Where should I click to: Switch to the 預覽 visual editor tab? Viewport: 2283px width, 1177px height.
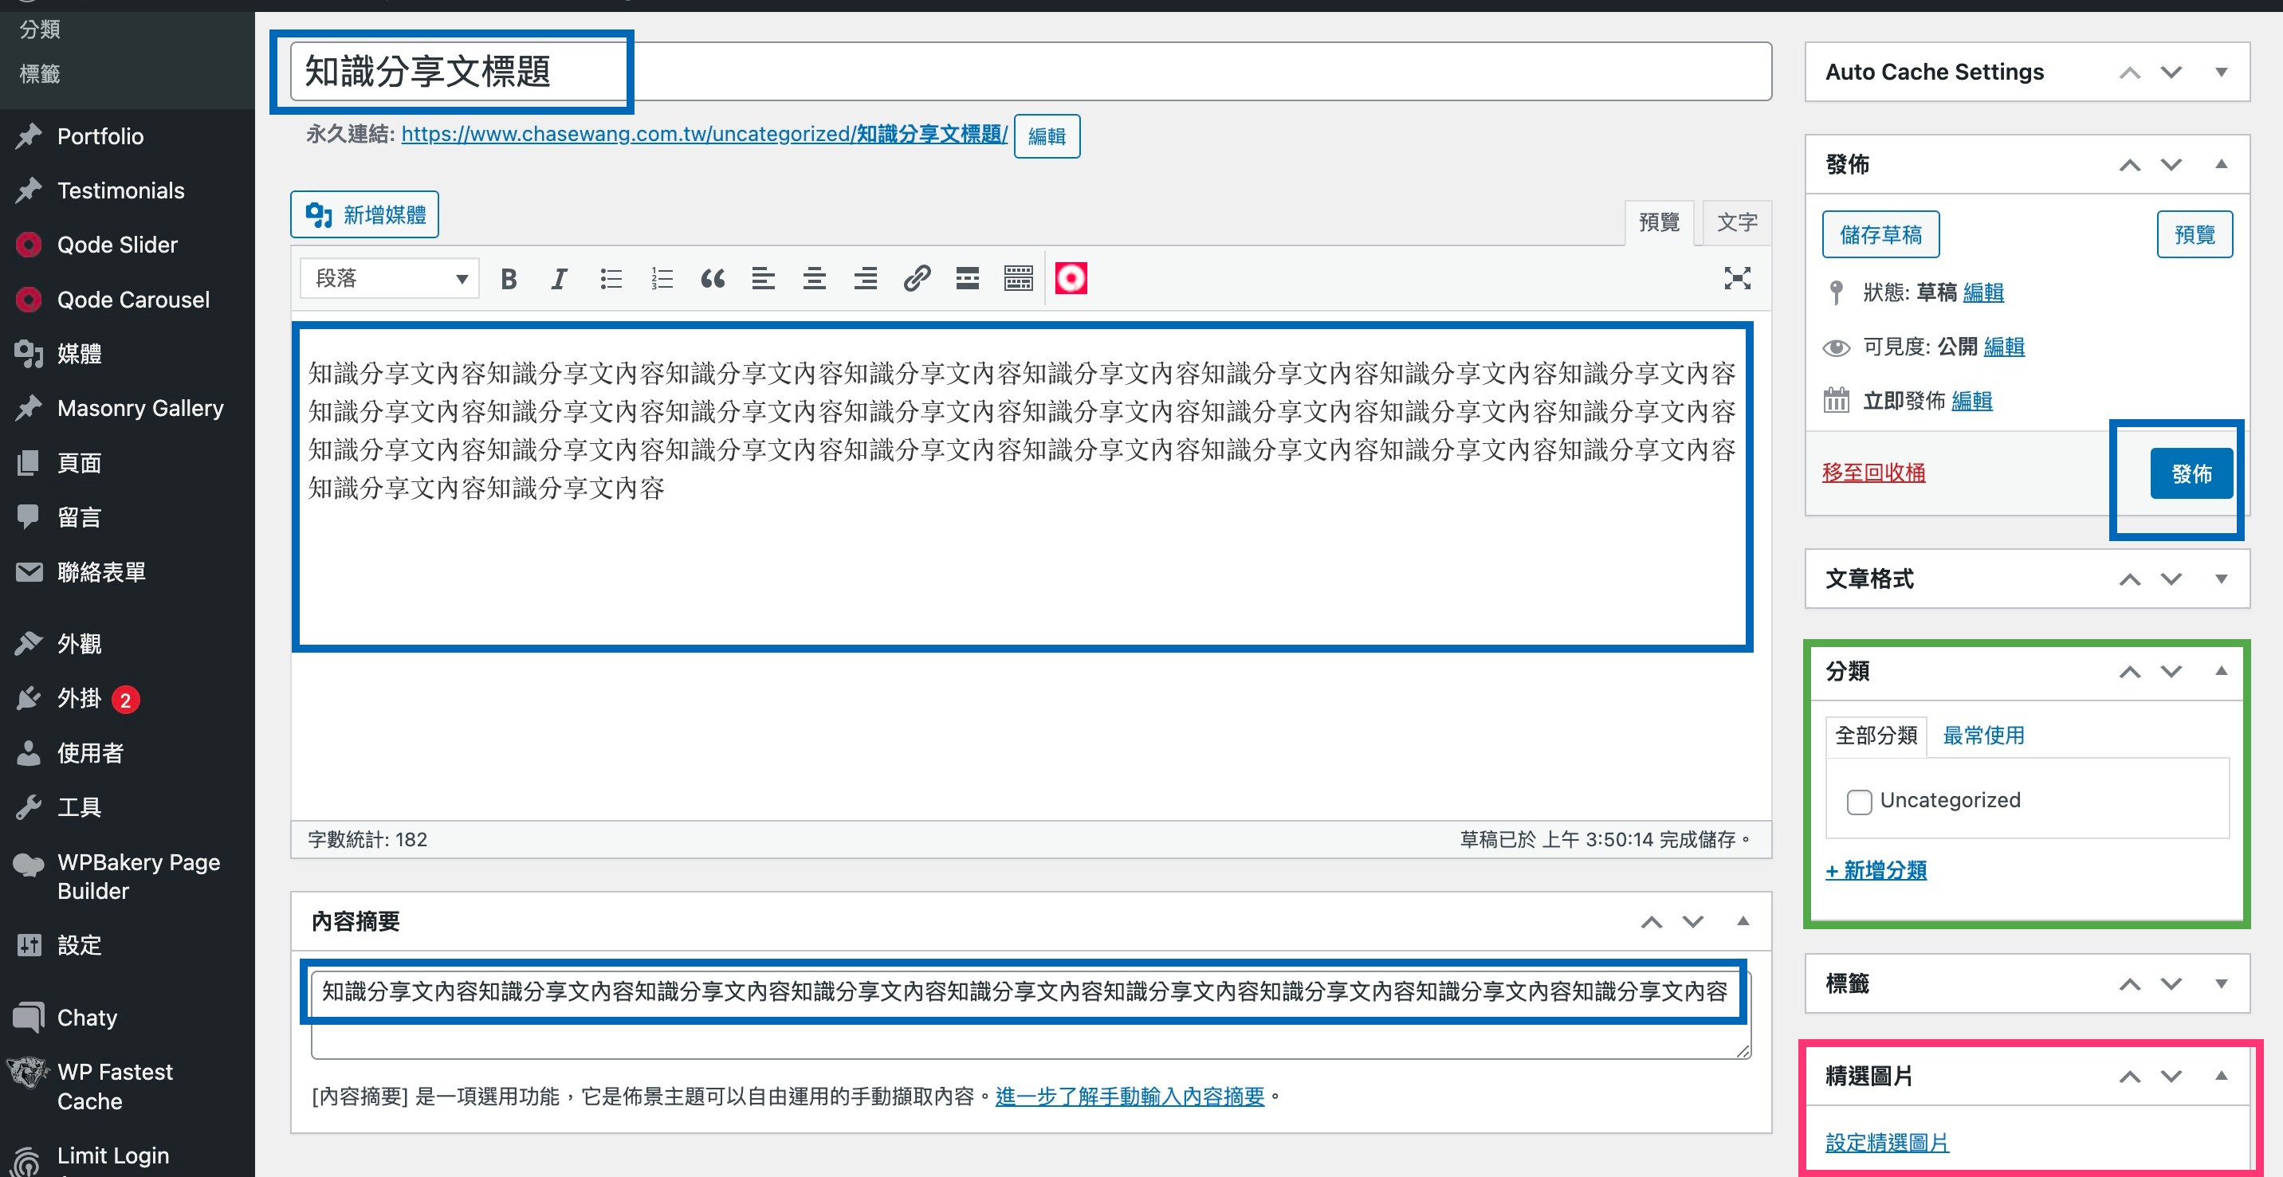[x=1659, y=222]
